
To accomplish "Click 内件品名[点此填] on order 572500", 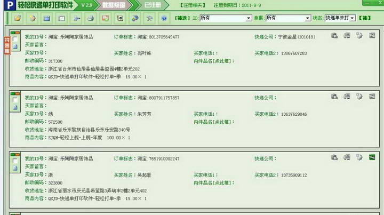I will 214,122.
